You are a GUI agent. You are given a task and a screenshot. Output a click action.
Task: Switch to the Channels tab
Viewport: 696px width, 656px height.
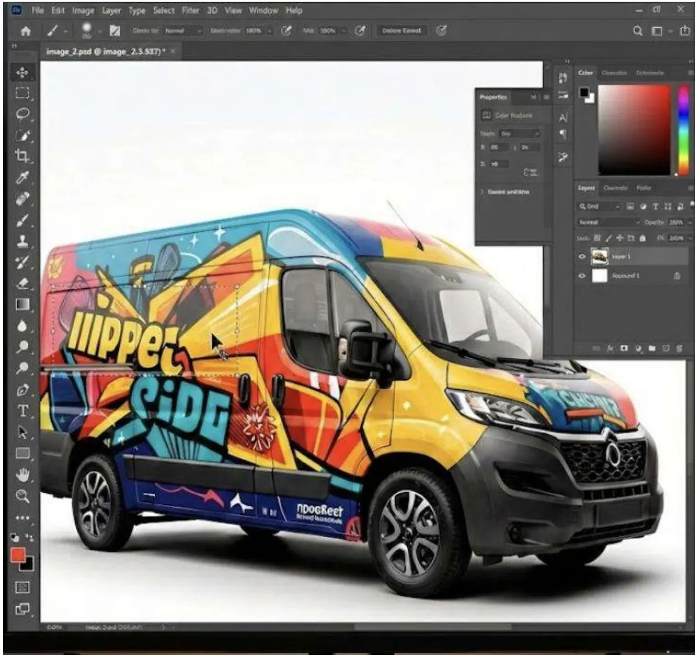coord(615,188)
